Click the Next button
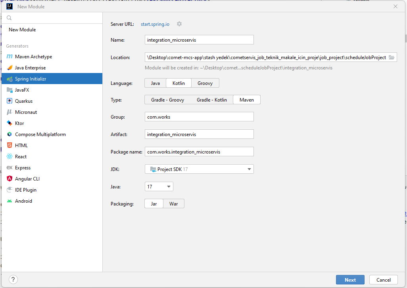This screenshot has height=288, width=407. 350,280
